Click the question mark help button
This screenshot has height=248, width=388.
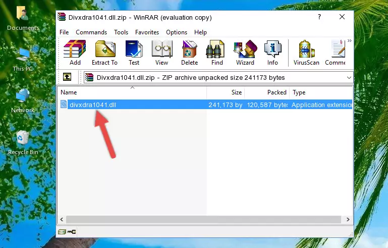click(319, 17)
